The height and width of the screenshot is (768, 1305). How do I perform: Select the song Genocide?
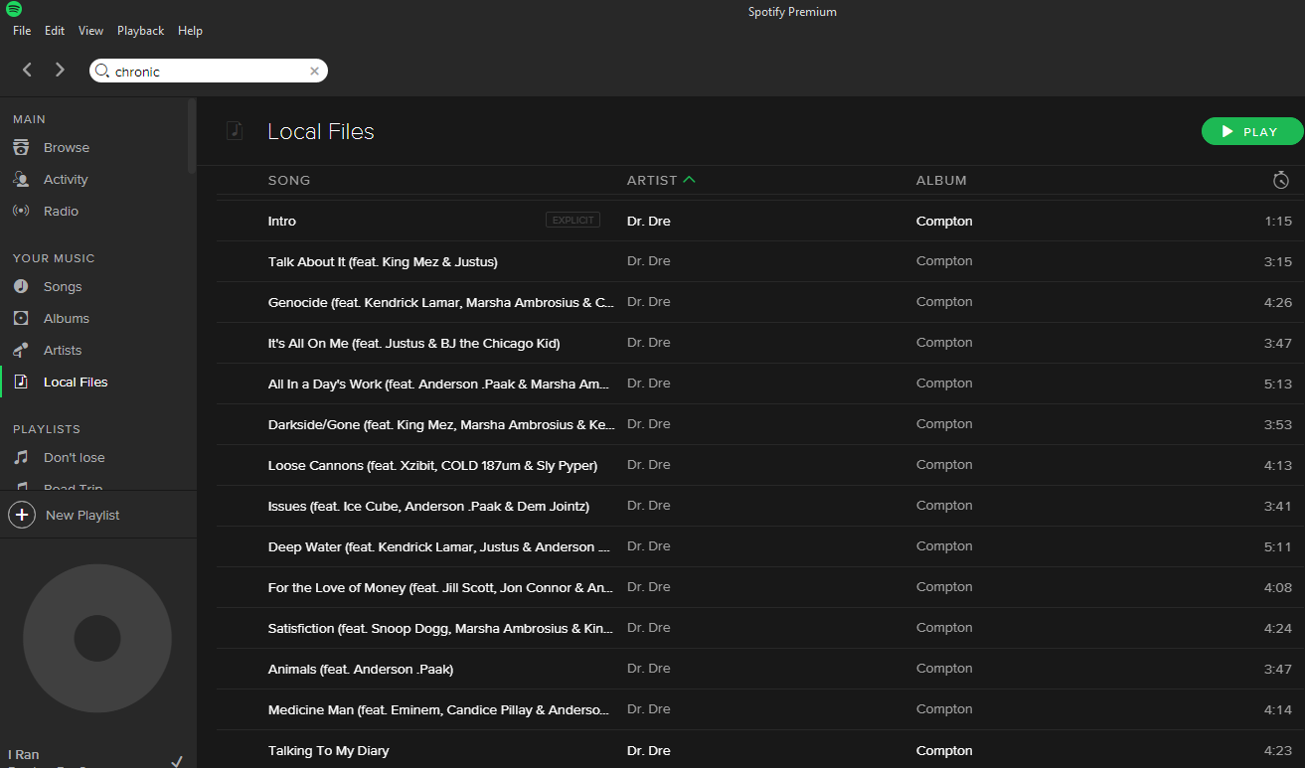[x=441, y=303]
